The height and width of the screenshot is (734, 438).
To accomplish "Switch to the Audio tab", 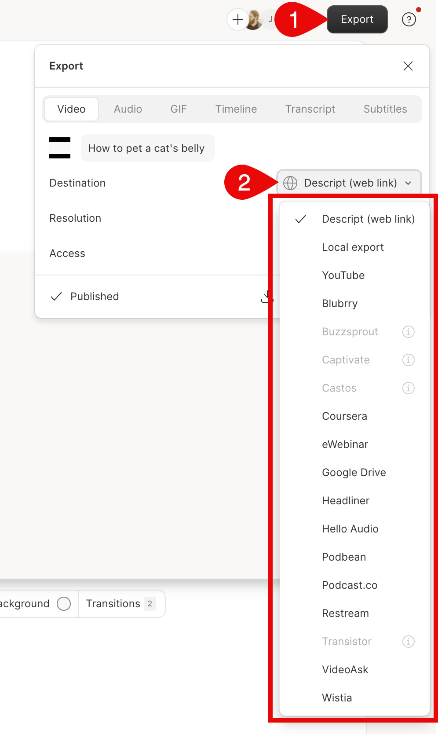I will click(128, 109).
